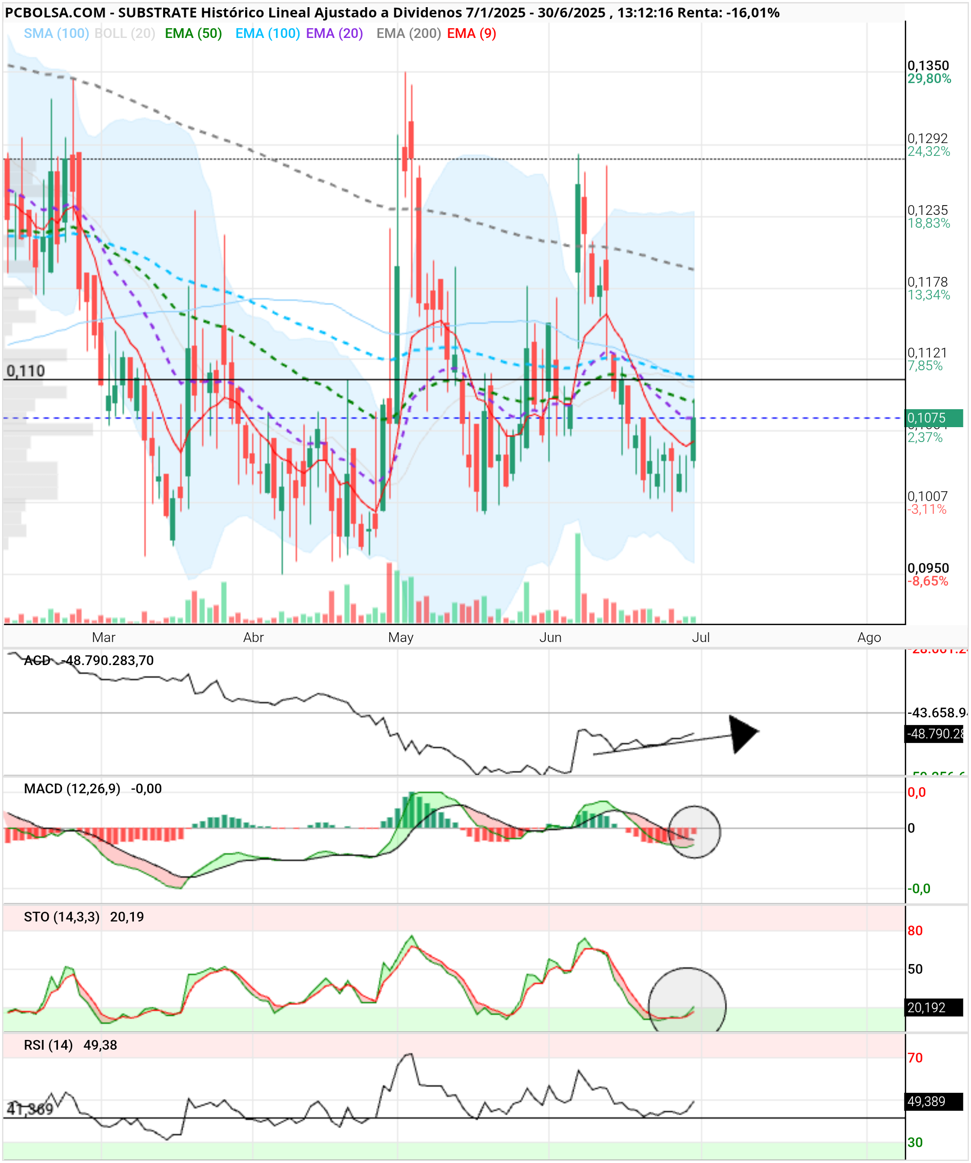971x1163 pixels.
Task: Click the 29,80% axis percentage
Action: tap(929, 79)
